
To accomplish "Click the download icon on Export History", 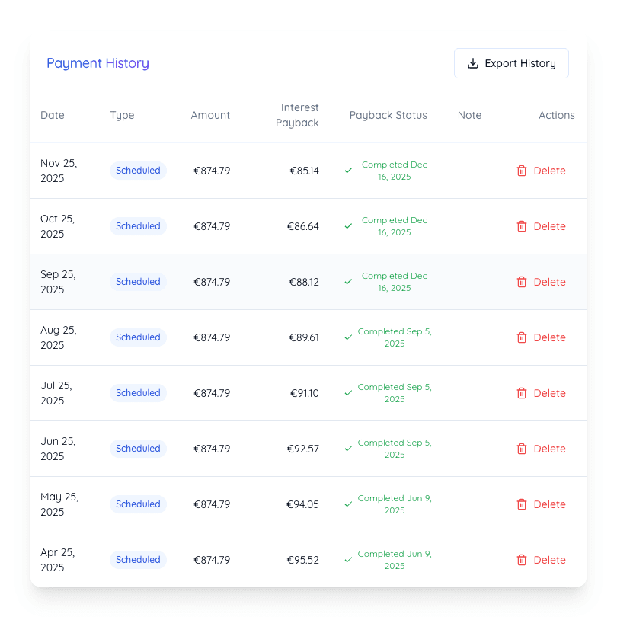I will [x=474, y=62].
